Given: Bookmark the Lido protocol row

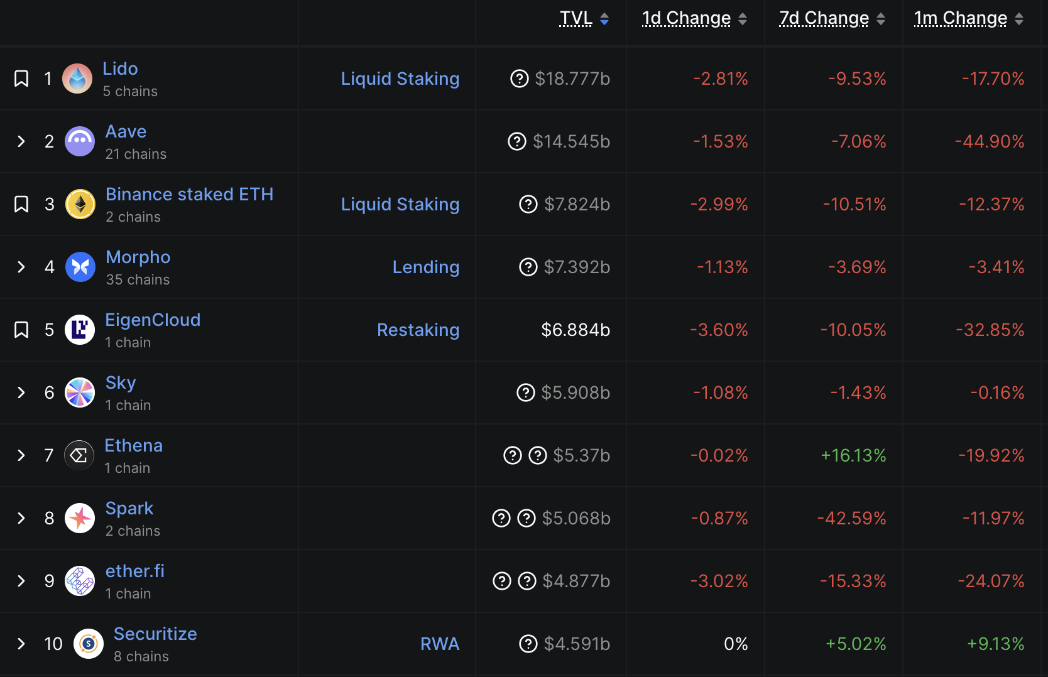Looking at the screenshot, I should 21,79.
